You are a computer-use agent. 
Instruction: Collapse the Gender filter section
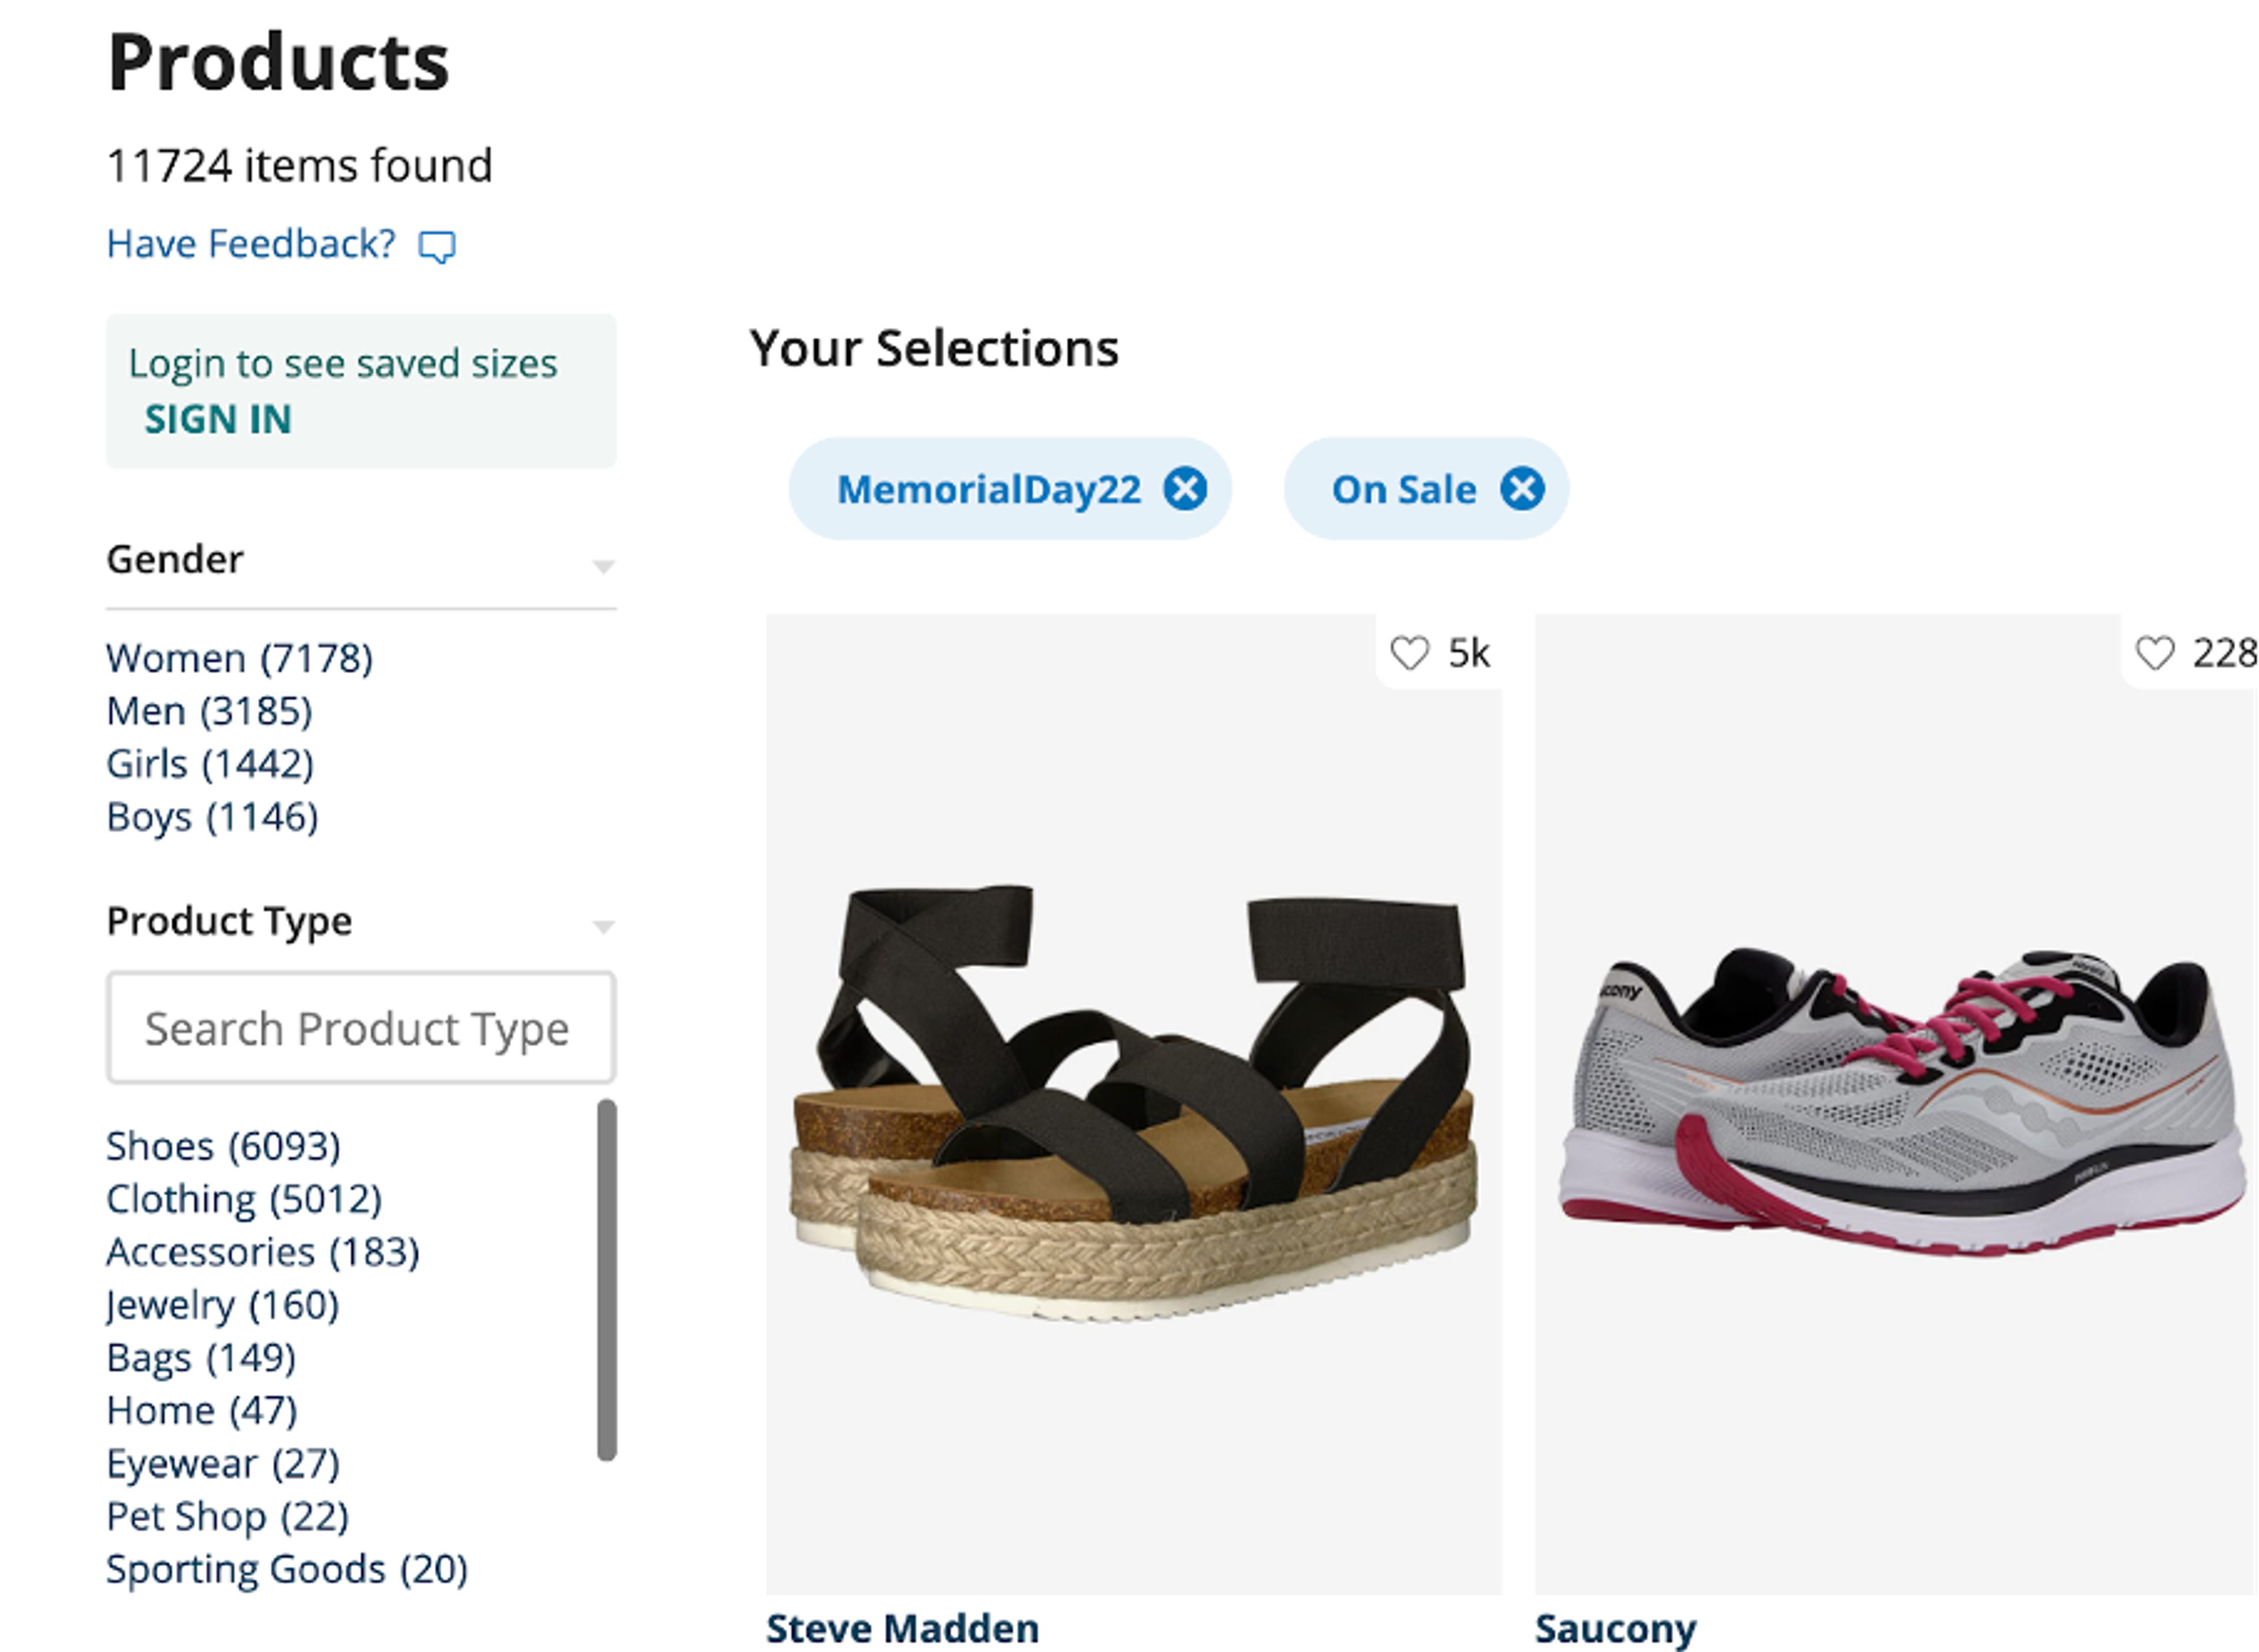[x=603, y=567]
